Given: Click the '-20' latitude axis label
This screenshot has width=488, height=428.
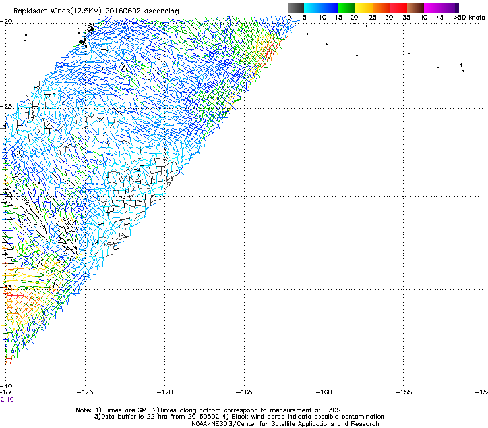Looking at the screenshot, I should tap(6, 22).
